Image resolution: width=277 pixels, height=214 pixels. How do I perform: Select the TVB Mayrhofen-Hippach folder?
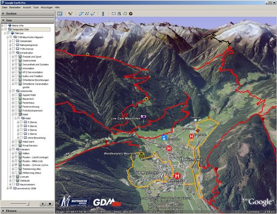pos(30,37)
